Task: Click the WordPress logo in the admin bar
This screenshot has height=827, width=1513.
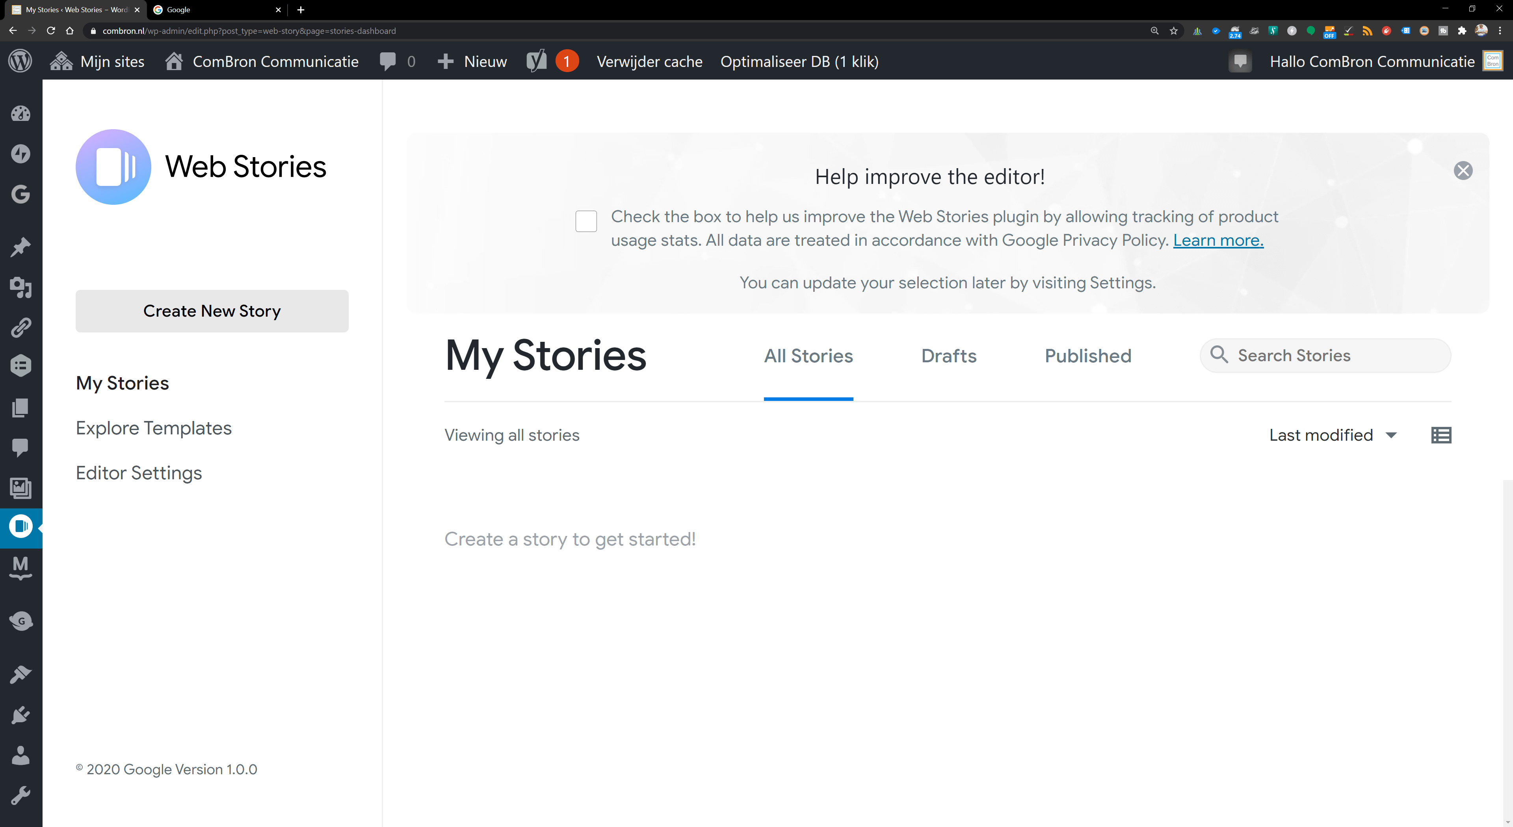Action: pos(20,61)
